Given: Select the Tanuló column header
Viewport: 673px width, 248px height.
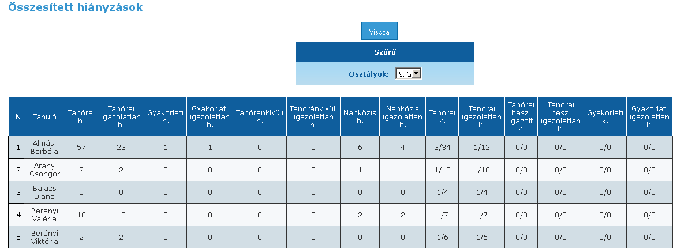Looking at the screenshot, I should point(44,117).
